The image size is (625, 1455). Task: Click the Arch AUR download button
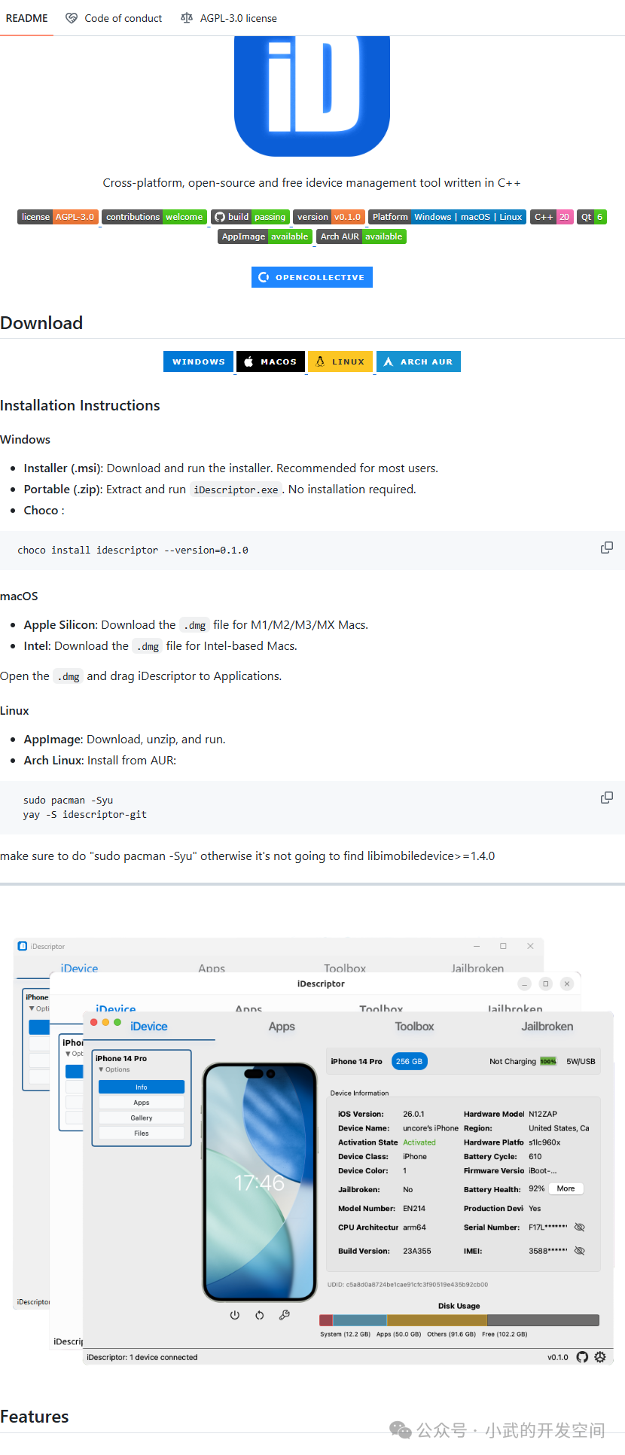pyautogui.click(x=418, y=361)
